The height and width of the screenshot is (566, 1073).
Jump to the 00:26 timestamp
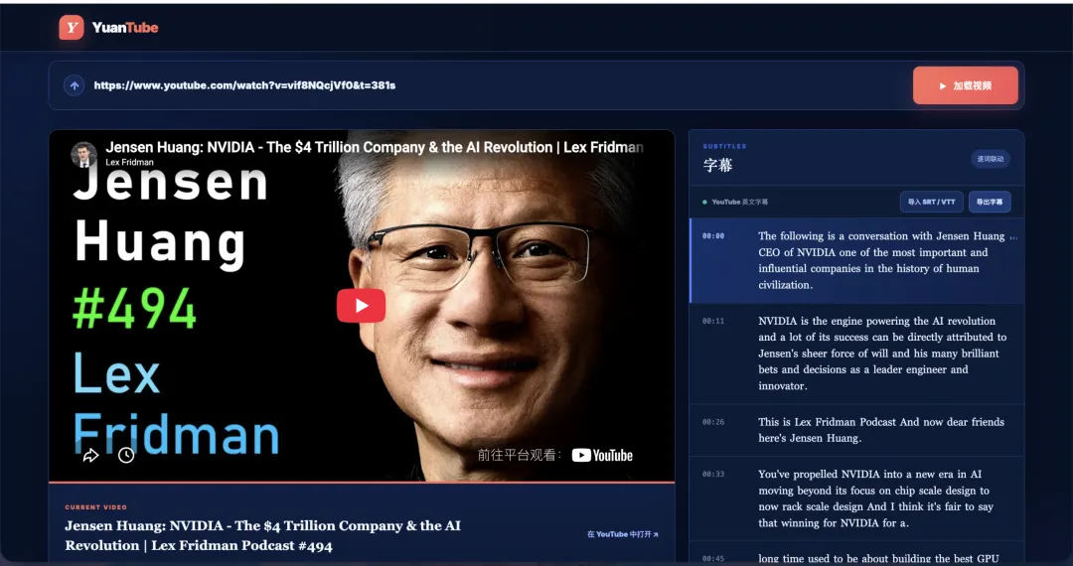pos(713,422)
